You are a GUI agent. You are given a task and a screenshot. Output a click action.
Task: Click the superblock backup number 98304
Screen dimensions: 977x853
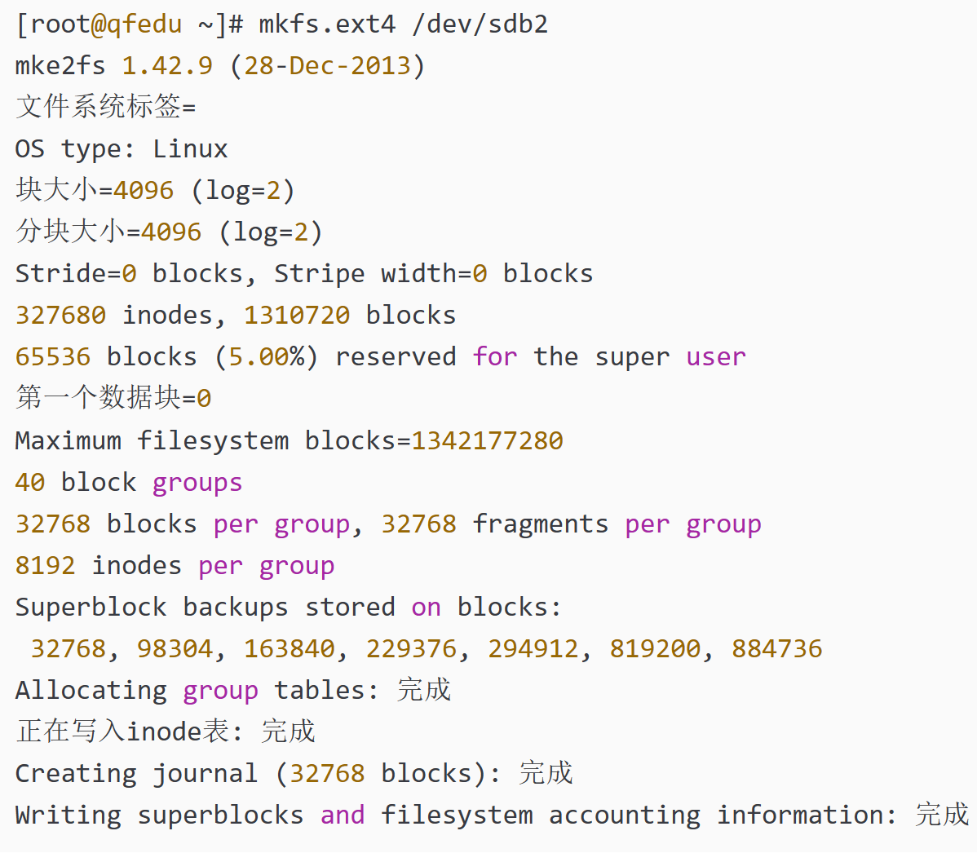tap(175, 648)
